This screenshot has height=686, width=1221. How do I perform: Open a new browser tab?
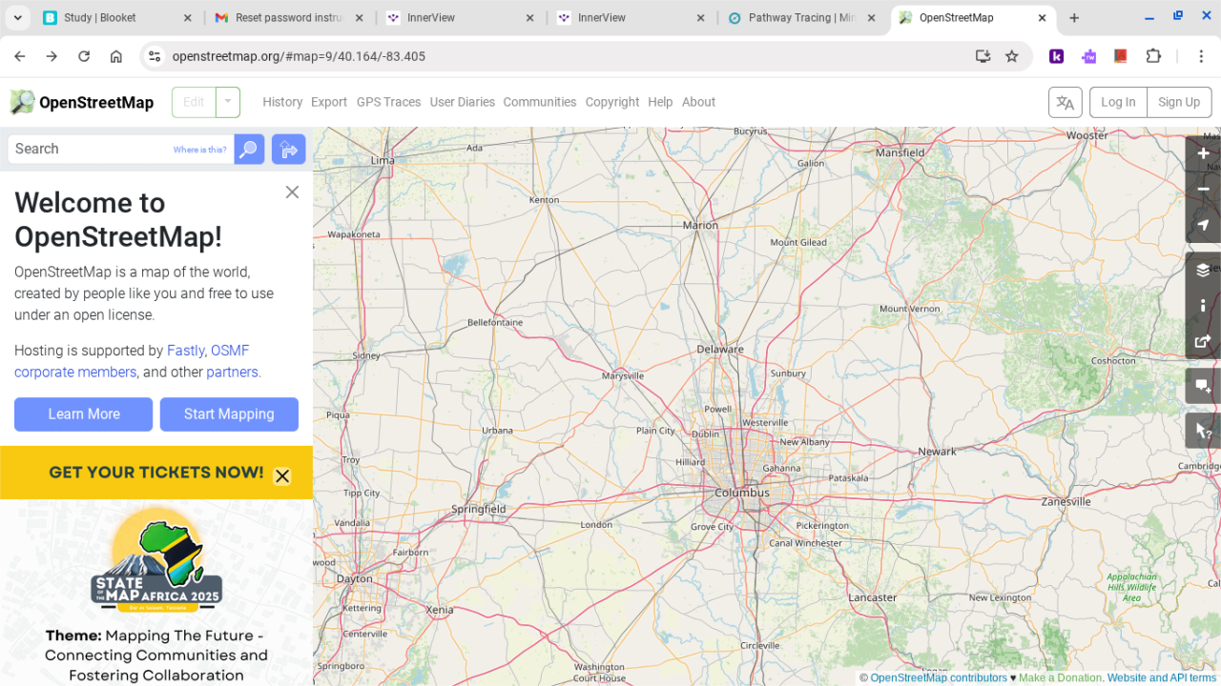click(1074, 18)
